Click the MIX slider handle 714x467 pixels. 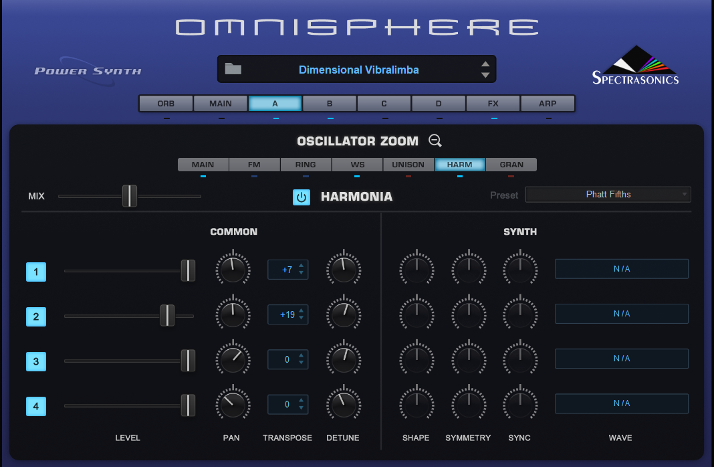pyautogui.click(x=129, y=196)
